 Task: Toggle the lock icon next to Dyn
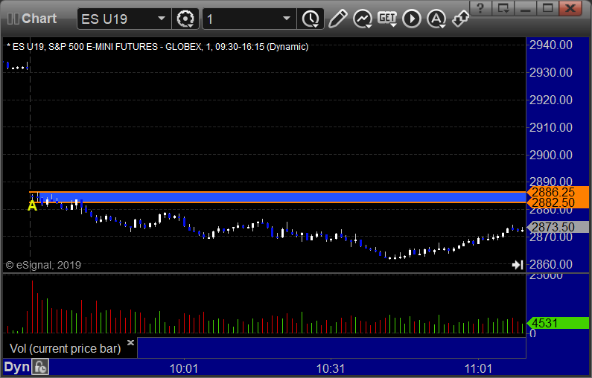(39, 367)
